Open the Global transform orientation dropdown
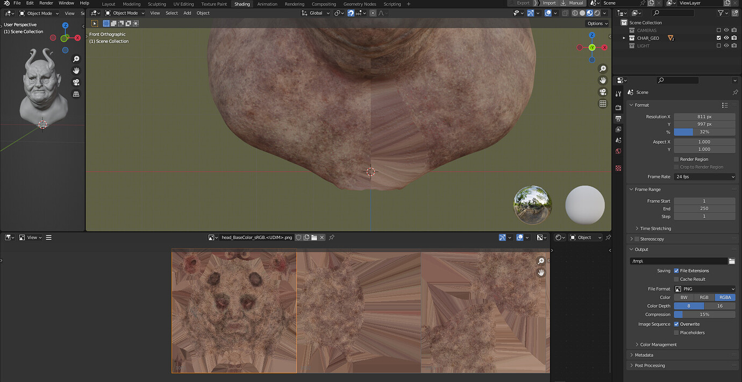The width and height of the screenshot is (742, 382). (x=316, y=13)
